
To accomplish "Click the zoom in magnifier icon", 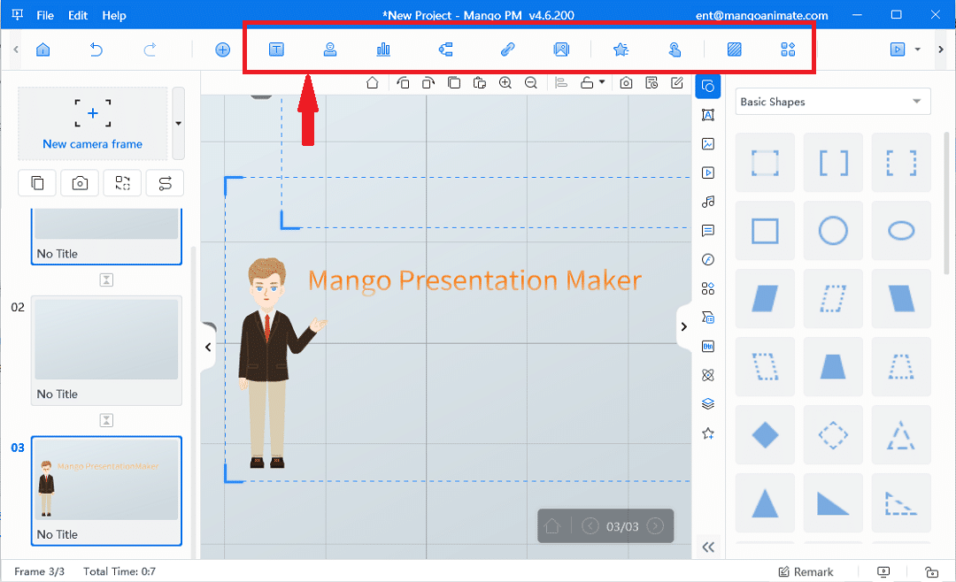I will 505,83.
